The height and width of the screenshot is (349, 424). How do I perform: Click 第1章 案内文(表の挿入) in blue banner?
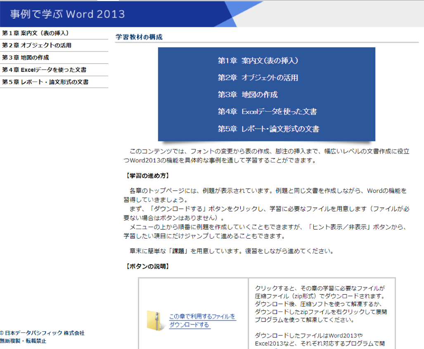tap(258, 61)
